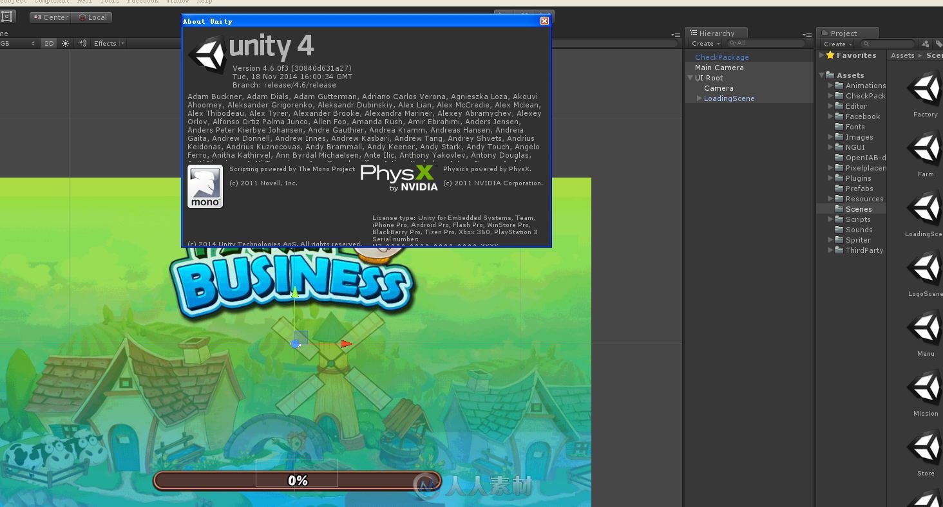943x507 pixels.
Task: Select the LogoScene scene asset
Action: (x=925, y=274)
